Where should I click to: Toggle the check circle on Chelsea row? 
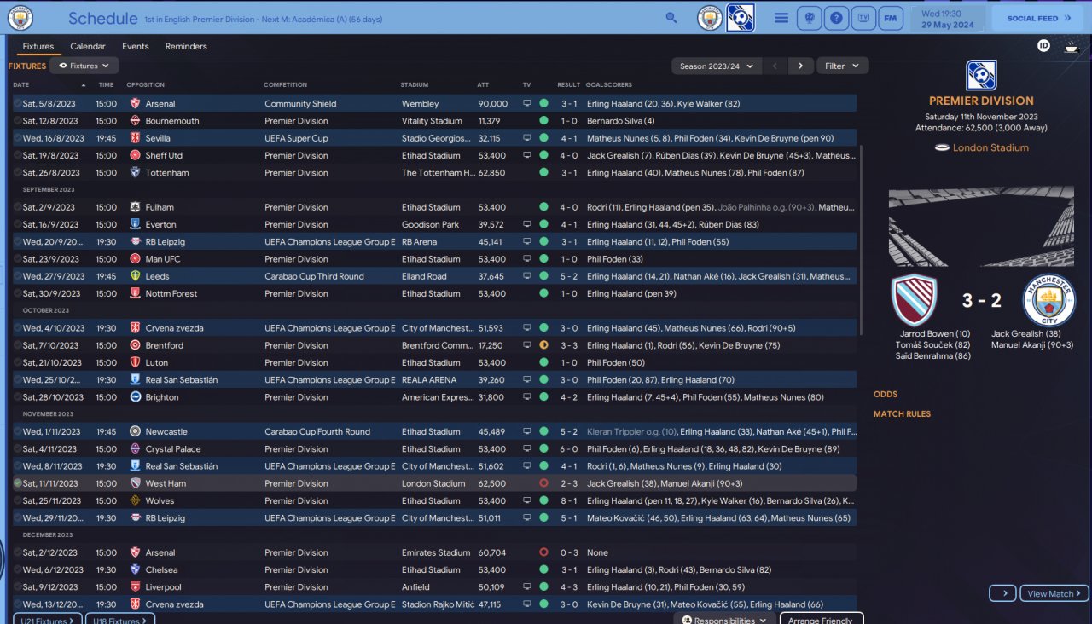point(17,569)
